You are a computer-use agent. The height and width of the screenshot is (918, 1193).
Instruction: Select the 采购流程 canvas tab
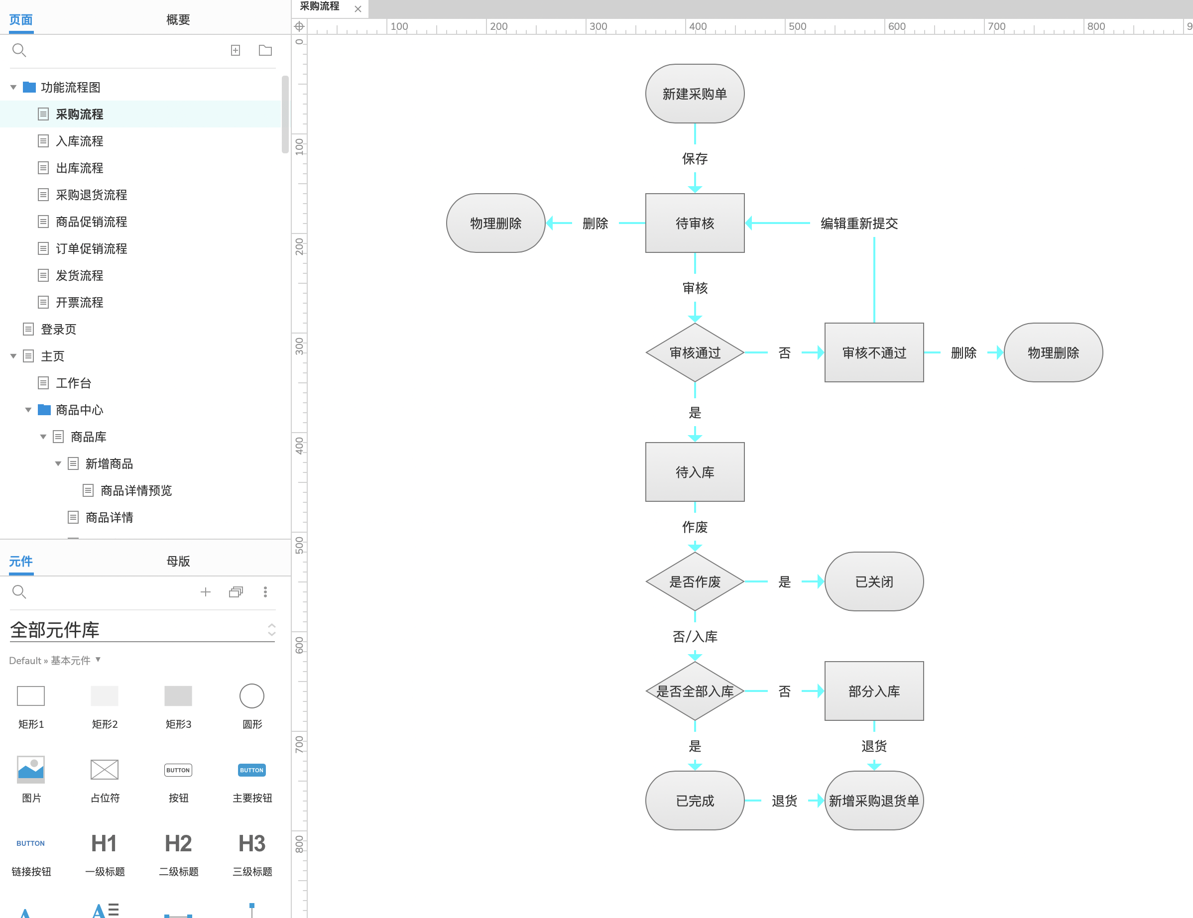point(320,7)
